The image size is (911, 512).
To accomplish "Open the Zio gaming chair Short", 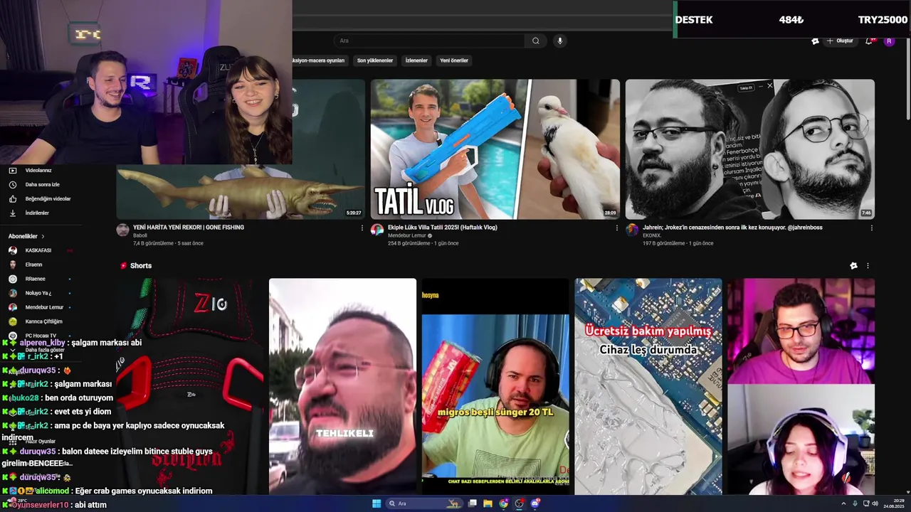I will click(x=189, y=386).
